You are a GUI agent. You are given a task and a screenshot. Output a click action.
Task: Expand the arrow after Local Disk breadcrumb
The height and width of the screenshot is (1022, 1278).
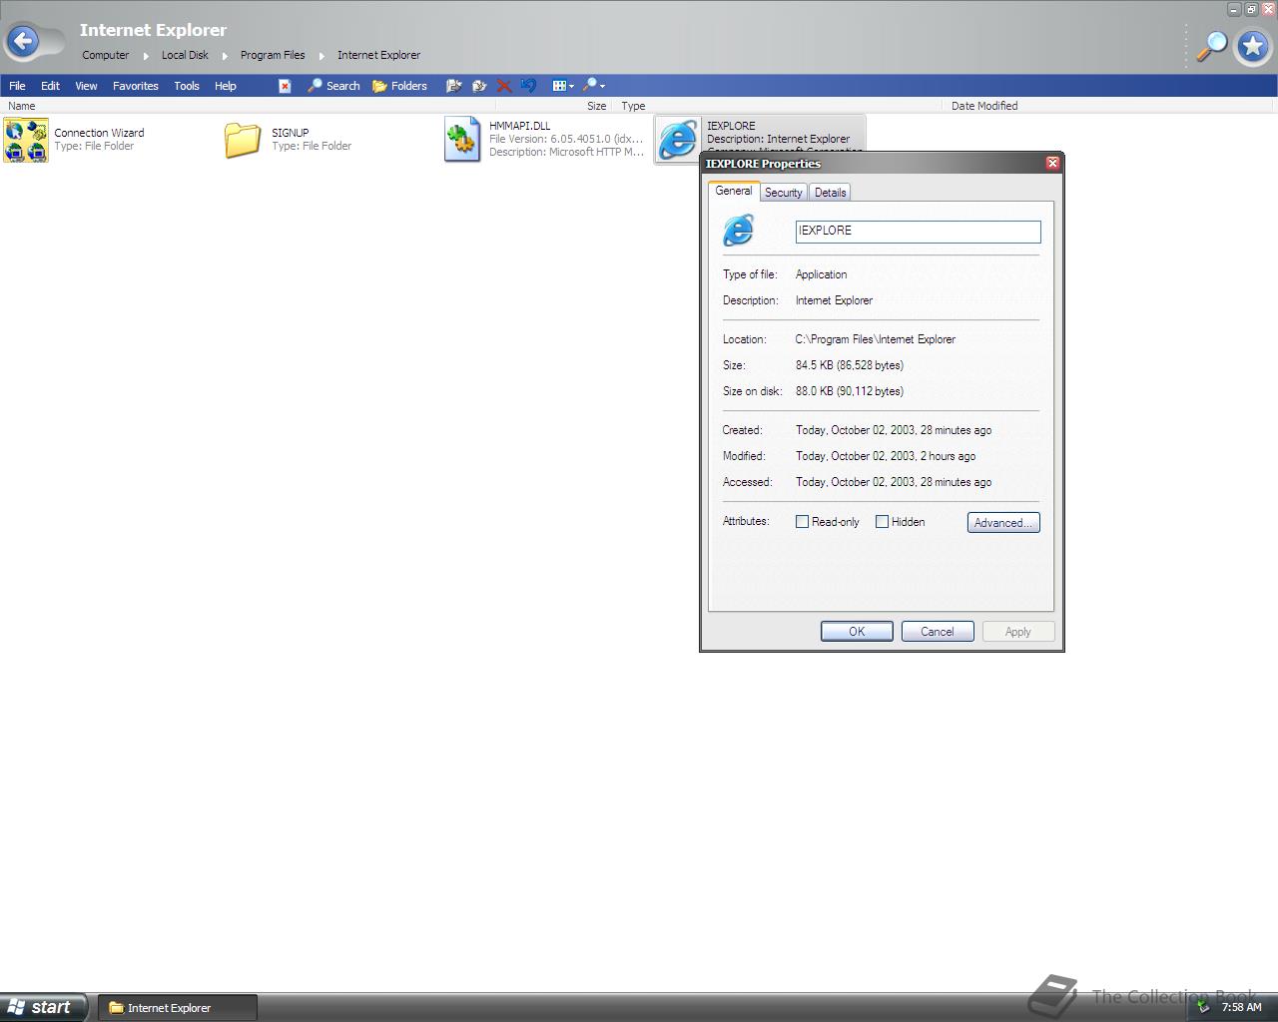225,56
